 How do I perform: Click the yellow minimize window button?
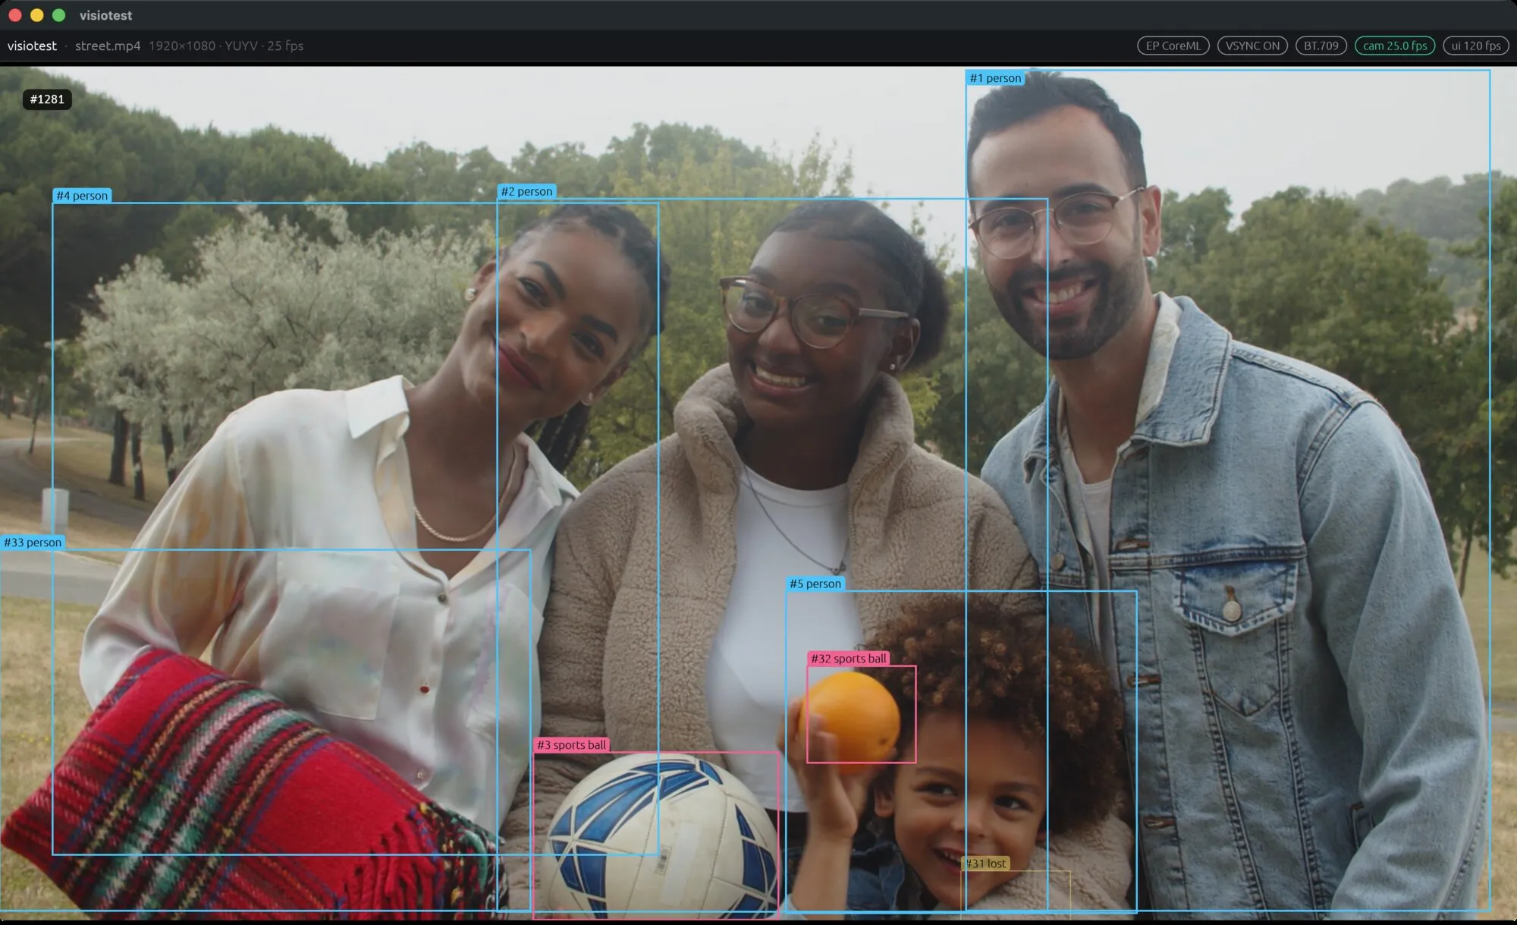36,15
